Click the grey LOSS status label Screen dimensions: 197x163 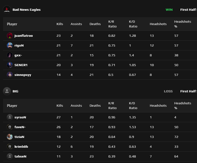tap(168, 91)
